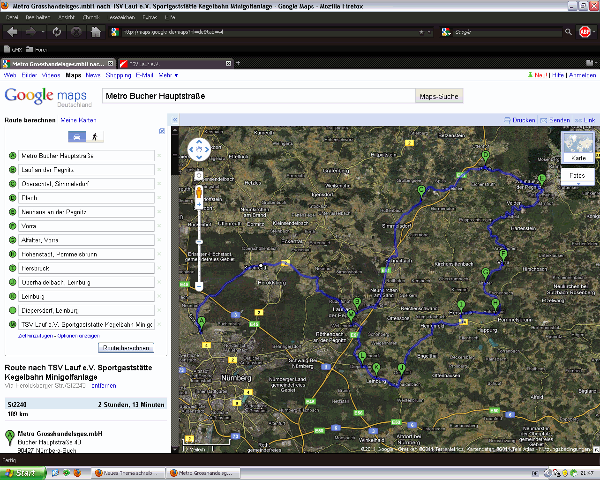This screenshot has width=600, height=480.
Task: Pick up the Street View pegman icon
Action: coord(199,192)
